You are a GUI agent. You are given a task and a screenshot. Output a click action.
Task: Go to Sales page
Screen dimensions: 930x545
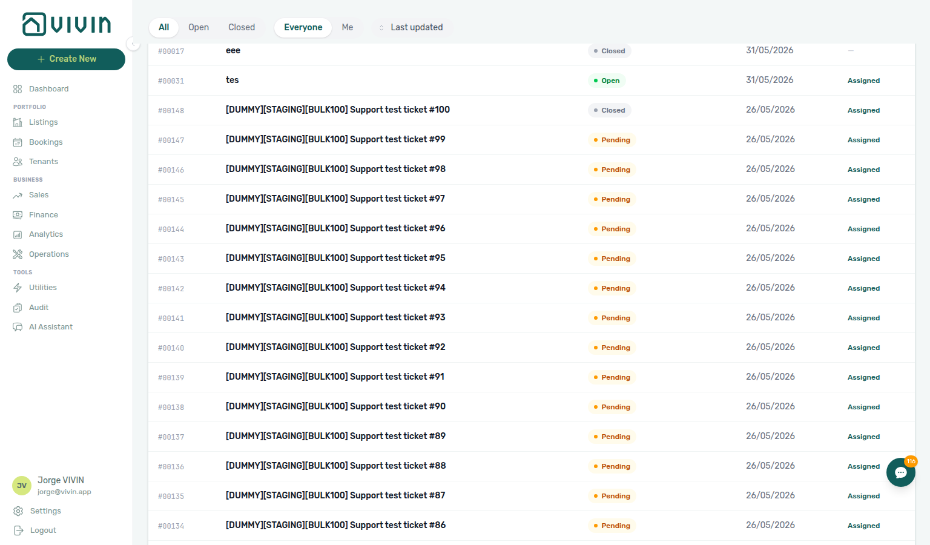click(x=39, y=195)
